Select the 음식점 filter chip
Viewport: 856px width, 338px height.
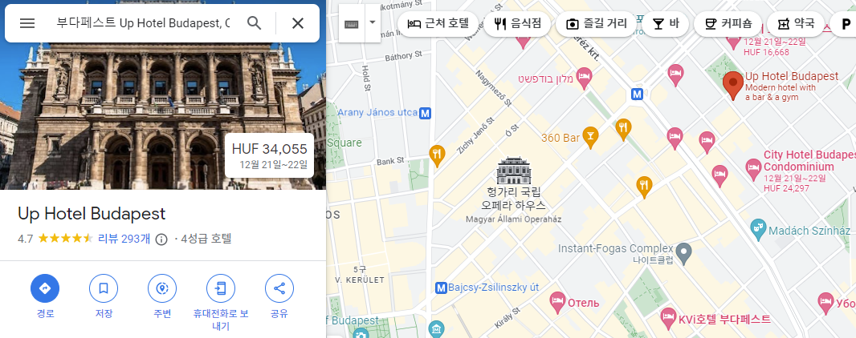coord(517,24)
